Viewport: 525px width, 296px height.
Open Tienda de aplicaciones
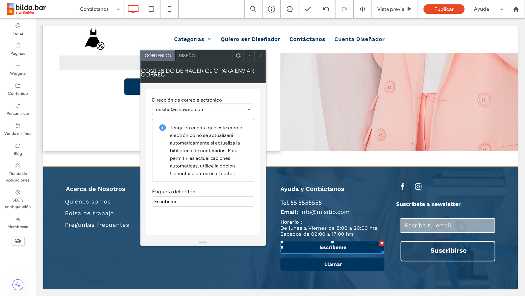pyautogui.click(x=18, y=173)
